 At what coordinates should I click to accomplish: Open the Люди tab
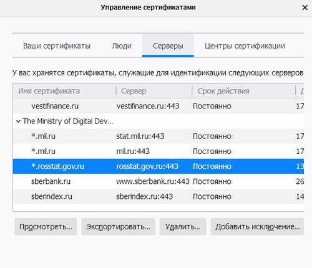[122, 46]
